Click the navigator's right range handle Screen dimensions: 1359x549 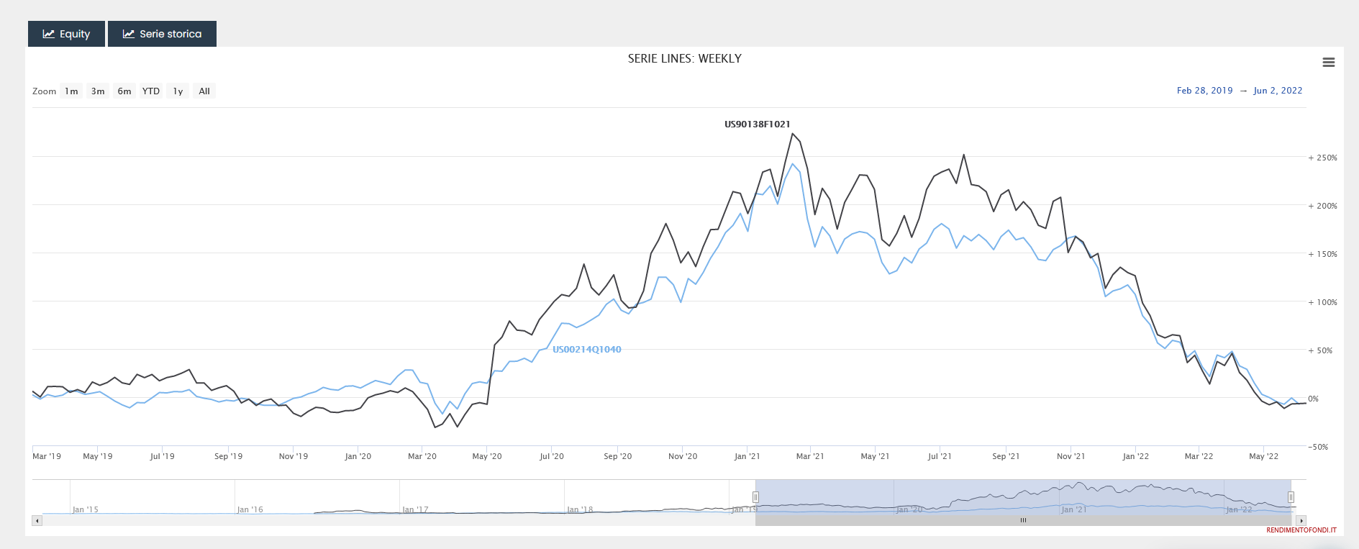(1291, 497)
